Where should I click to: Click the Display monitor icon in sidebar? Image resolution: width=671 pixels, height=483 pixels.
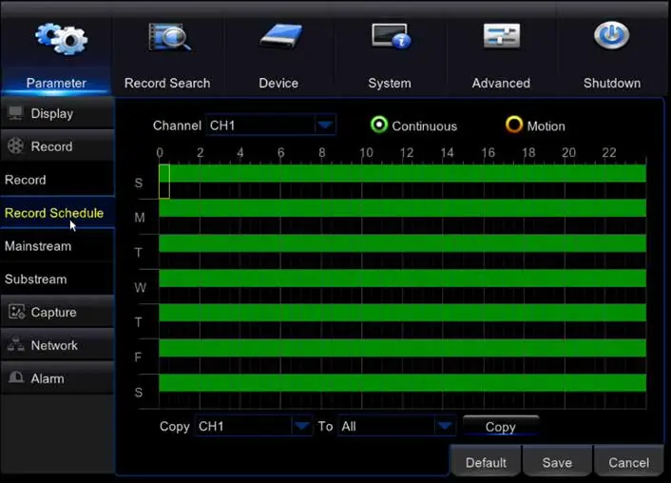click(x=15, y=113)
